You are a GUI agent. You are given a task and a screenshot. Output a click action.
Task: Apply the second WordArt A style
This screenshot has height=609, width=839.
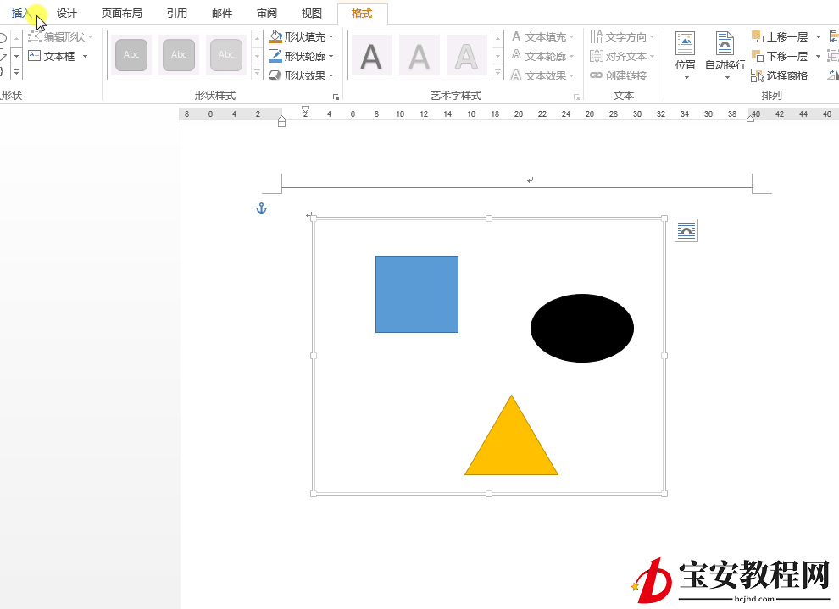click(x=419, y=56)
